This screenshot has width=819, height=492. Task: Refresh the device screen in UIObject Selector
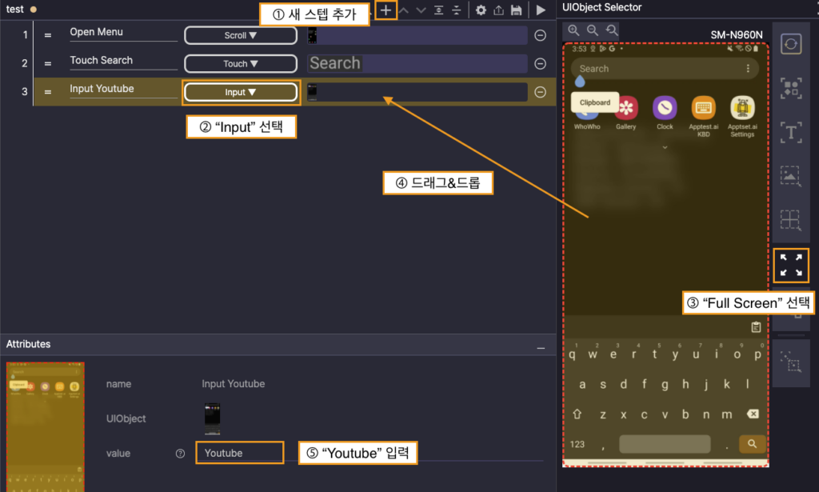tap(791, 44)
